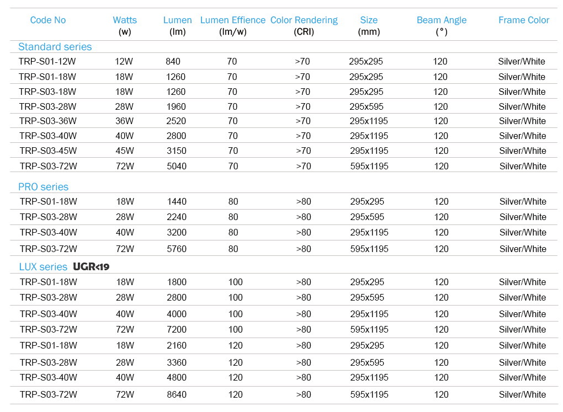Screen dimensions: 563x412
Task: Select the 1800 lumen value
Action: pyautogui.click(x=177, y=282)
